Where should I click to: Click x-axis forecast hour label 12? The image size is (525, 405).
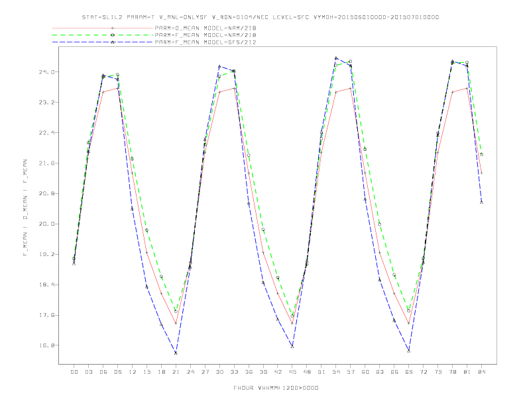tap(133, 372)
